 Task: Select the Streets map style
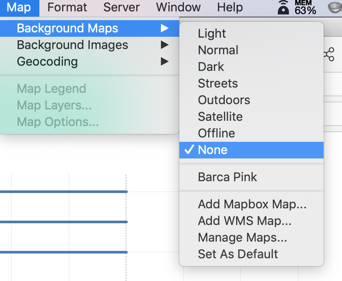point(218,83)
